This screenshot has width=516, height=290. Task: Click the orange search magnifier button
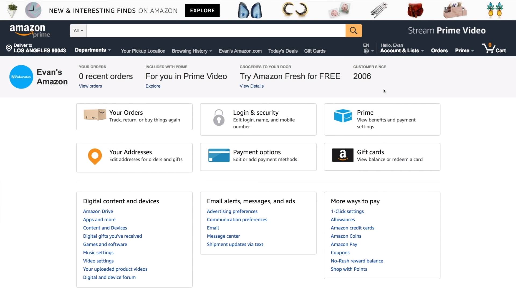(x=353, y=31)
